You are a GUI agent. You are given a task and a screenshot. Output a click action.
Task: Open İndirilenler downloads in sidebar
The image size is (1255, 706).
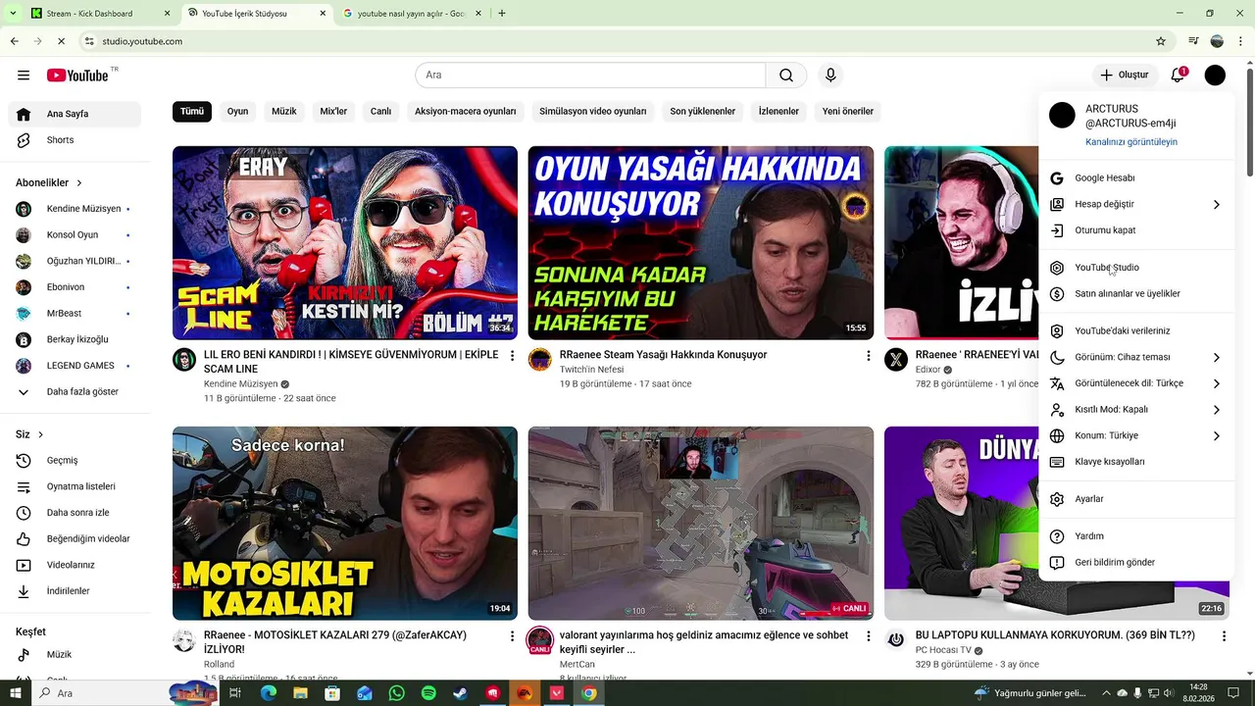click(x=75, y=591)
